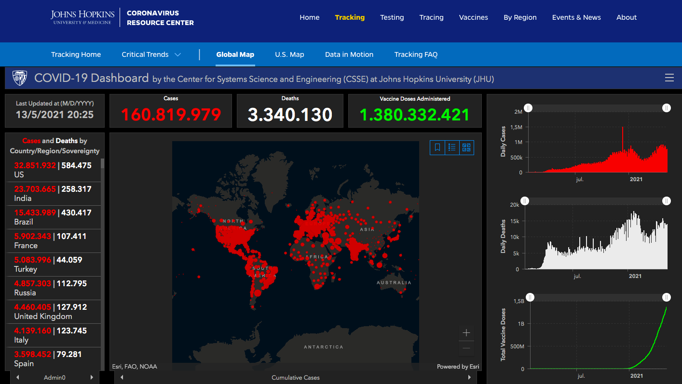
Task: Click right range handle on Daily Deaths chart
Action: pos(666,201)
